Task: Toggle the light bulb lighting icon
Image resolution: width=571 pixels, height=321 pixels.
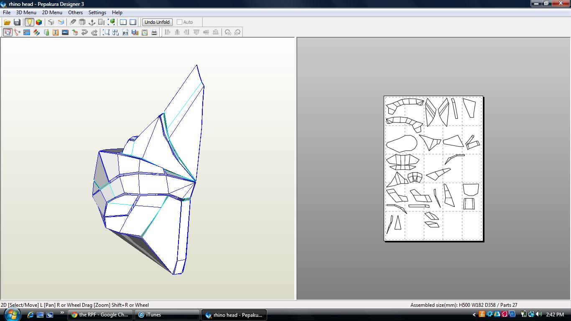Action: click(x=29, y=22)
